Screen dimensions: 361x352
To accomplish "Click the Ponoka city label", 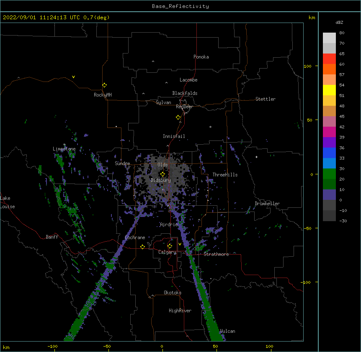I will (201, 57).
